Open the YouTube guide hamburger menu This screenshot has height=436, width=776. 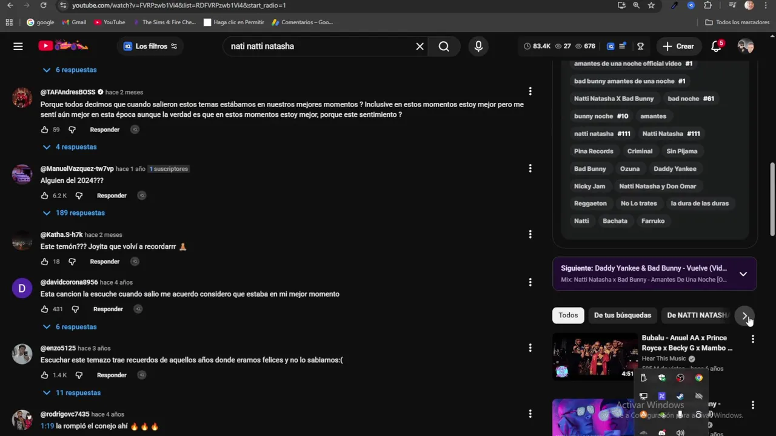(x=18, y=46)
